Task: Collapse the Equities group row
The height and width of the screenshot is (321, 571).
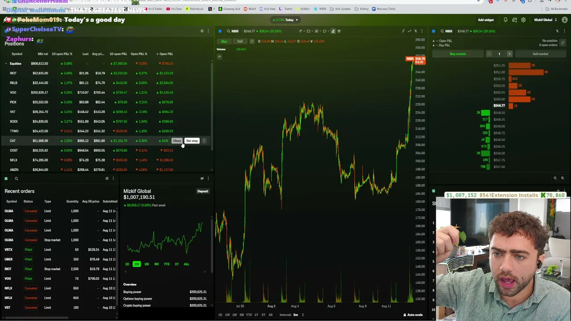Action: [x=6, y=63]
